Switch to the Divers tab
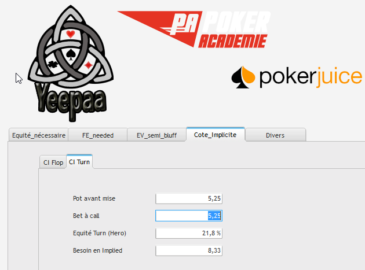The height and width of the screenshot is (270, 365). 275,135
